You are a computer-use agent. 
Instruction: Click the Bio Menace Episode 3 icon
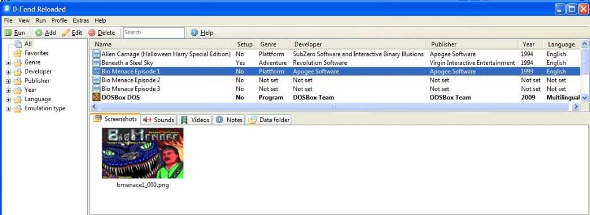click(97, 88)
